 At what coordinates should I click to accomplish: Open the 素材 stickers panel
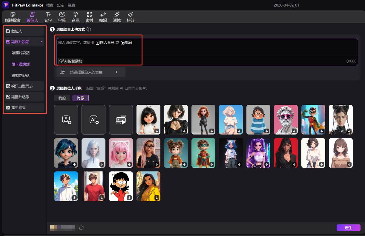[x=89, y=17]
